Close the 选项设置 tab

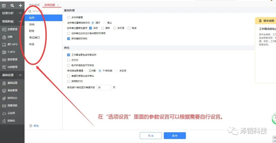point(58,5)
